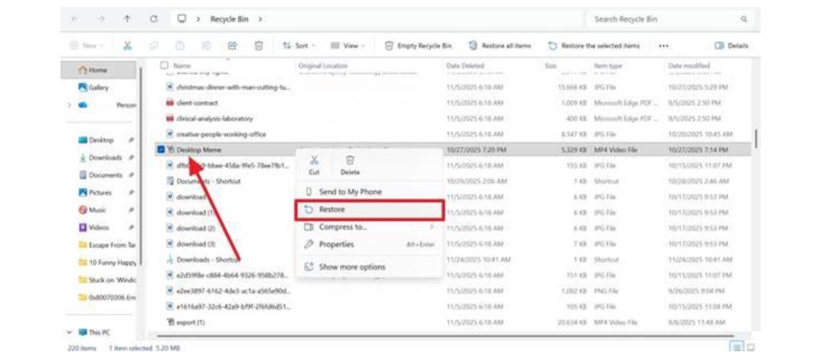Click the Up arrow navigation icon

click(127, 19)
